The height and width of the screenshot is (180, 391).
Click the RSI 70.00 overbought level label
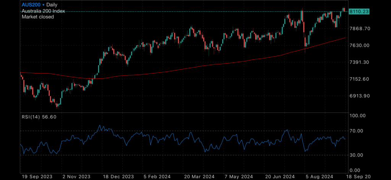click(x=357, y=131)
